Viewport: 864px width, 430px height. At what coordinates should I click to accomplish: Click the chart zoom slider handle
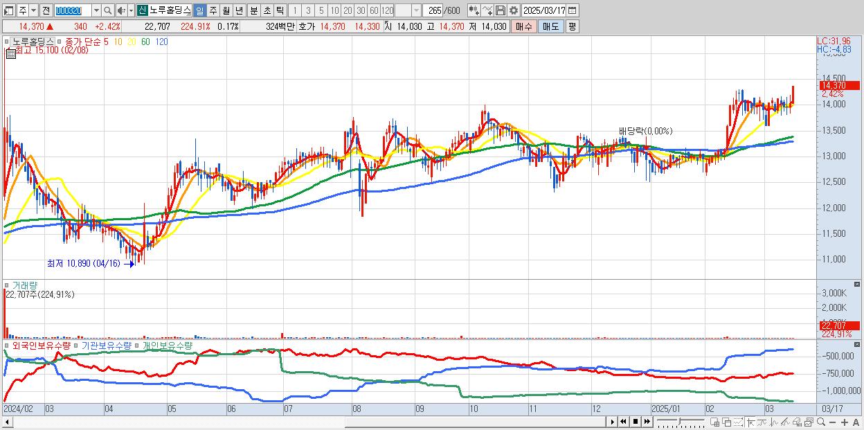[x=679, y=422]
